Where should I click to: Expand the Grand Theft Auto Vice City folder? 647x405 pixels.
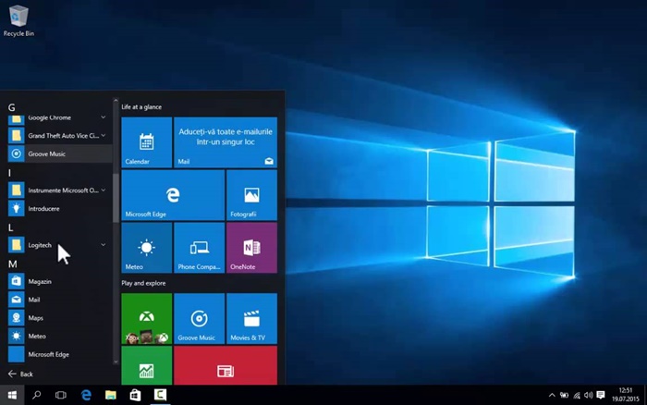pyautogui.click(x=104, y=135)
